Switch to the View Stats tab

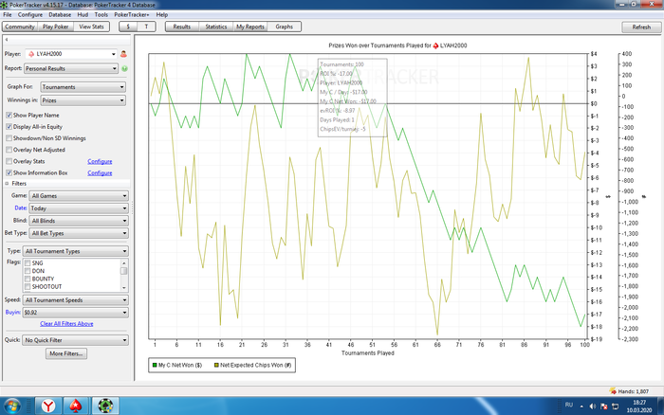91,27
